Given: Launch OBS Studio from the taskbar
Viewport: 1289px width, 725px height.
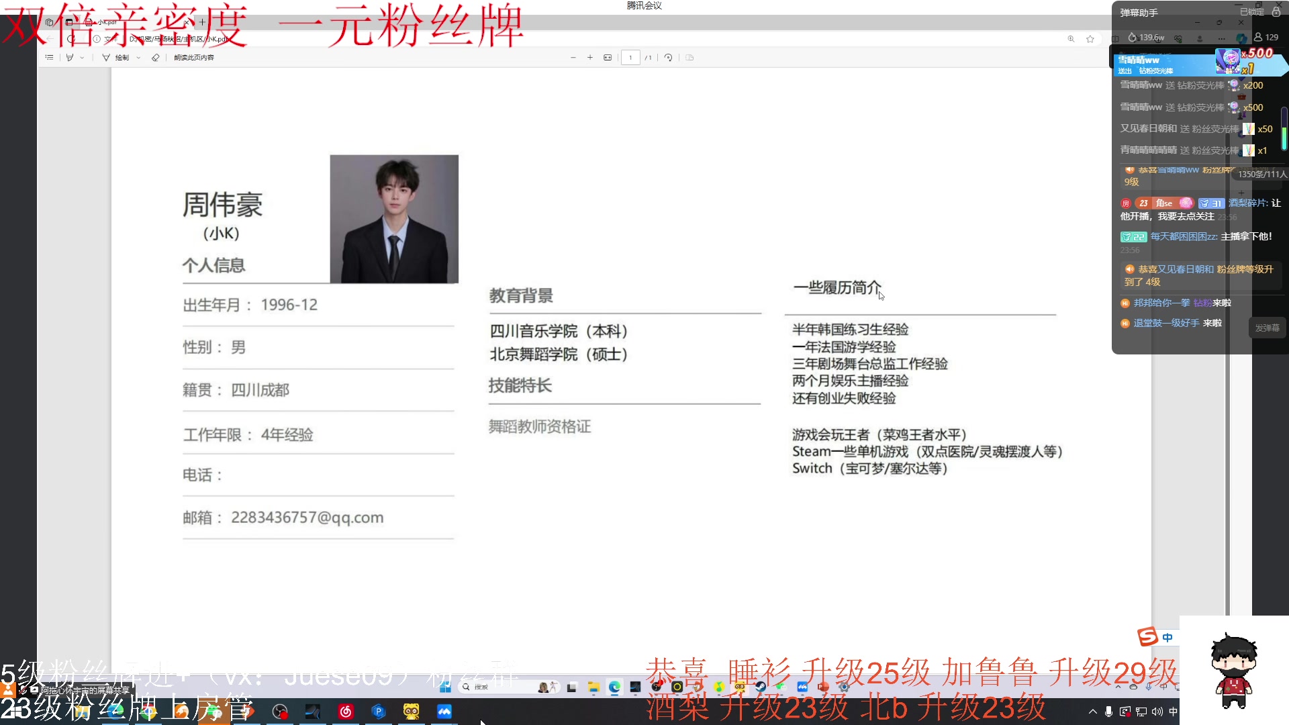Looking at the screenshot, I should tap(279, 711).
